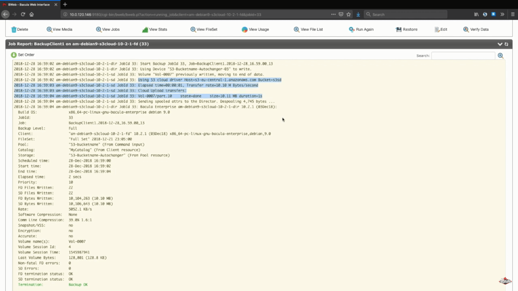
Task: Click the Verify Data link text
Action: click(479, 29)
